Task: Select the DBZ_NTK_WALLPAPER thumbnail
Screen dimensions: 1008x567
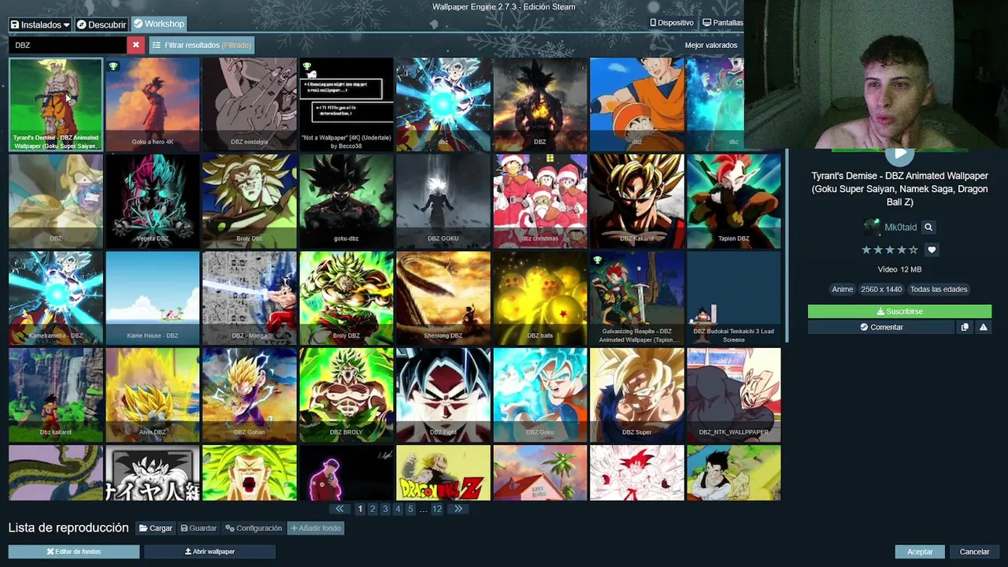Action: tap(734, 395)
